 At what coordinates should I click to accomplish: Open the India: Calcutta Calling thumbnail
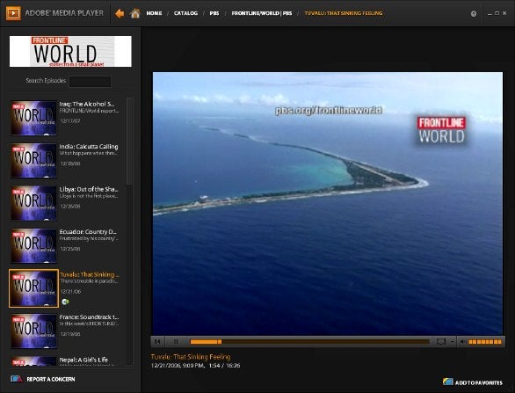[x=33, y=161]
